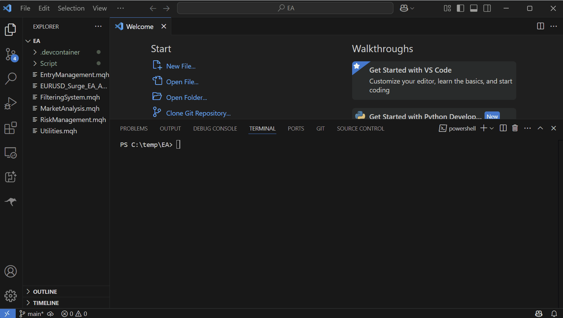Open Explorer Views and More Actions
563x318 pixels.
tap(98, 26)
